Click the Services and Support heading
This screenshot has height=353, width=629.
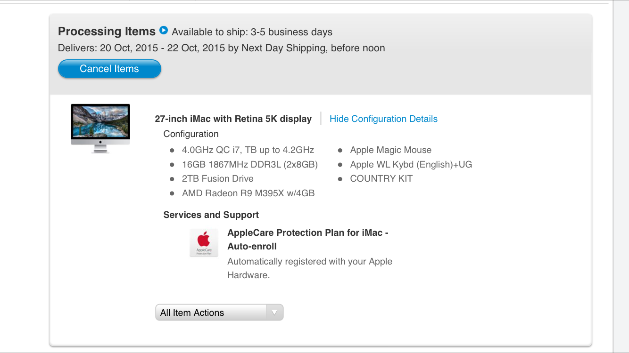(211, 215)
